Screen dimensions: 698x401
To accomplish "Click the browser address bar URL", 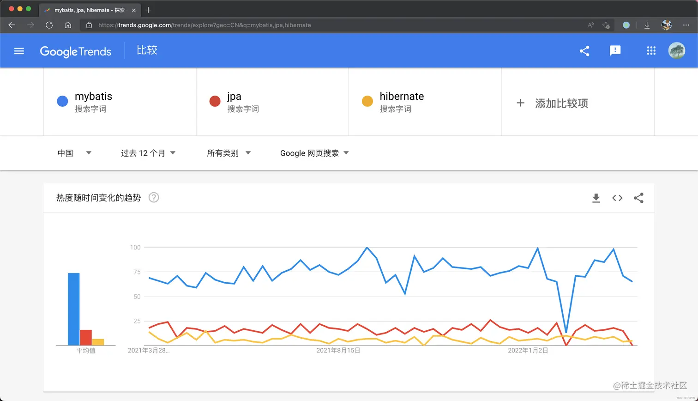I will coord(205,25).
